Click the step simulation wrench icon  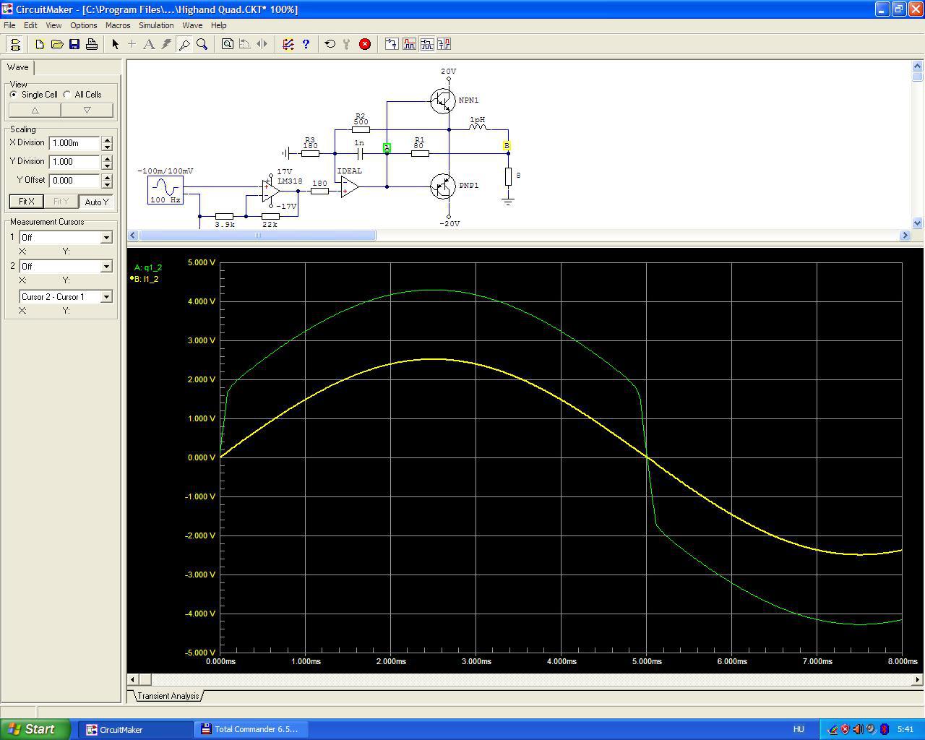348,44
